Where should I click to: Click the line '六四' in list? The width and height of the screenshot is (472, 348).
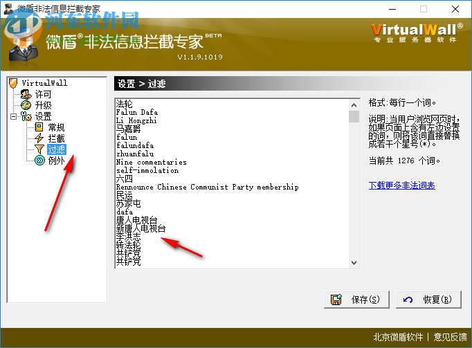(125, 178)
